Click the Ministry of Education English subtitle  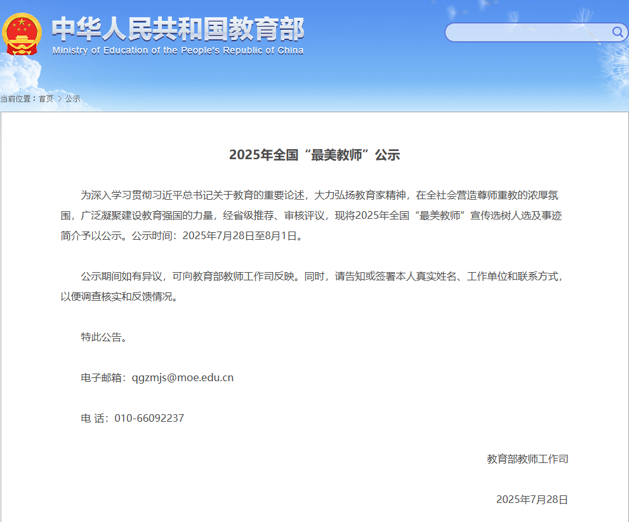click(178, 51)
